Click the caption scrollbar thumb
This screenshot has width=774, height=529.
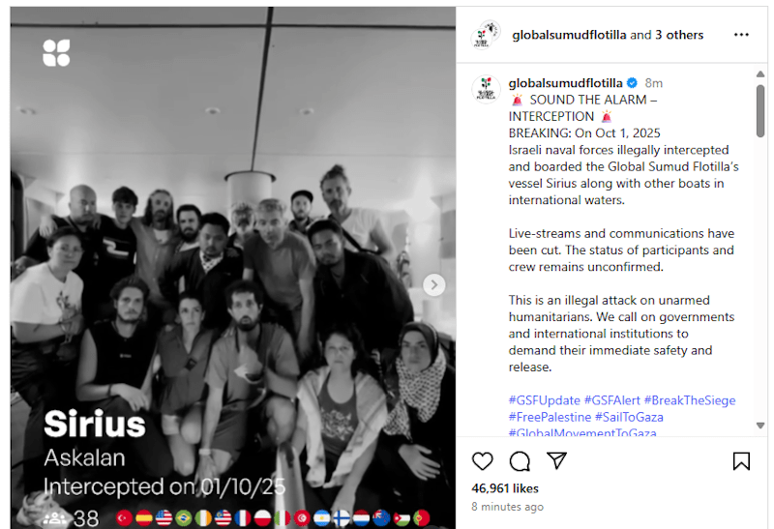coord(760,111)
